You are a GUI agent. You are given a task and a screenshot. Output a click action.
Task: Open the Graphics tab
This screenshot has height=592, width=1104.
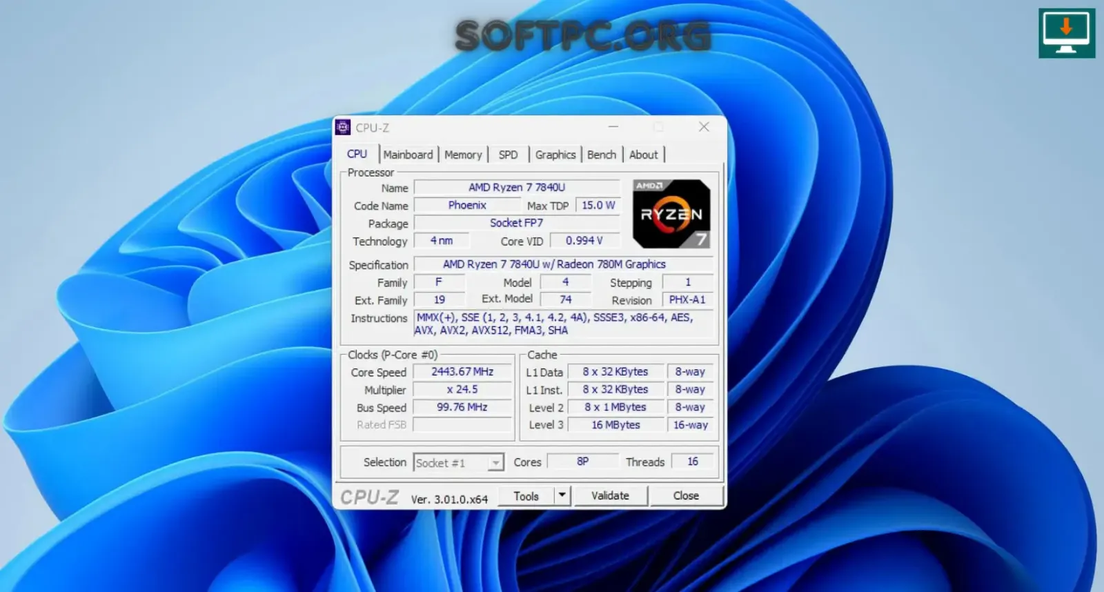555,155
